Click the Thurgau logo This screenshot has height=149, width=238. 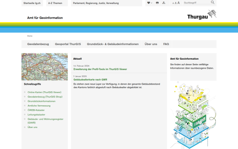pyautogui.click(x=202, y=15)
